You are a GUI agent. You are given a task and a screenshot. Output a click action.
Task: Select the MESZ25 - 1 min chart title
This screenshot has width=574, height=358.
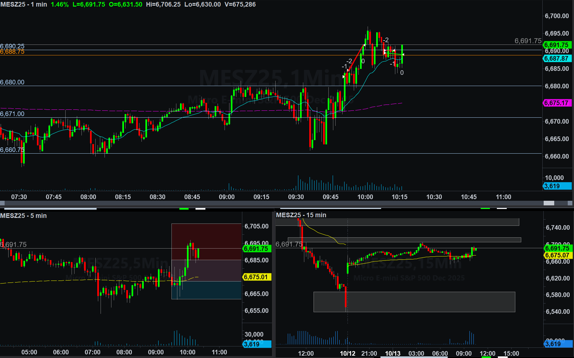pyautogui.click(x=24, y=5)
